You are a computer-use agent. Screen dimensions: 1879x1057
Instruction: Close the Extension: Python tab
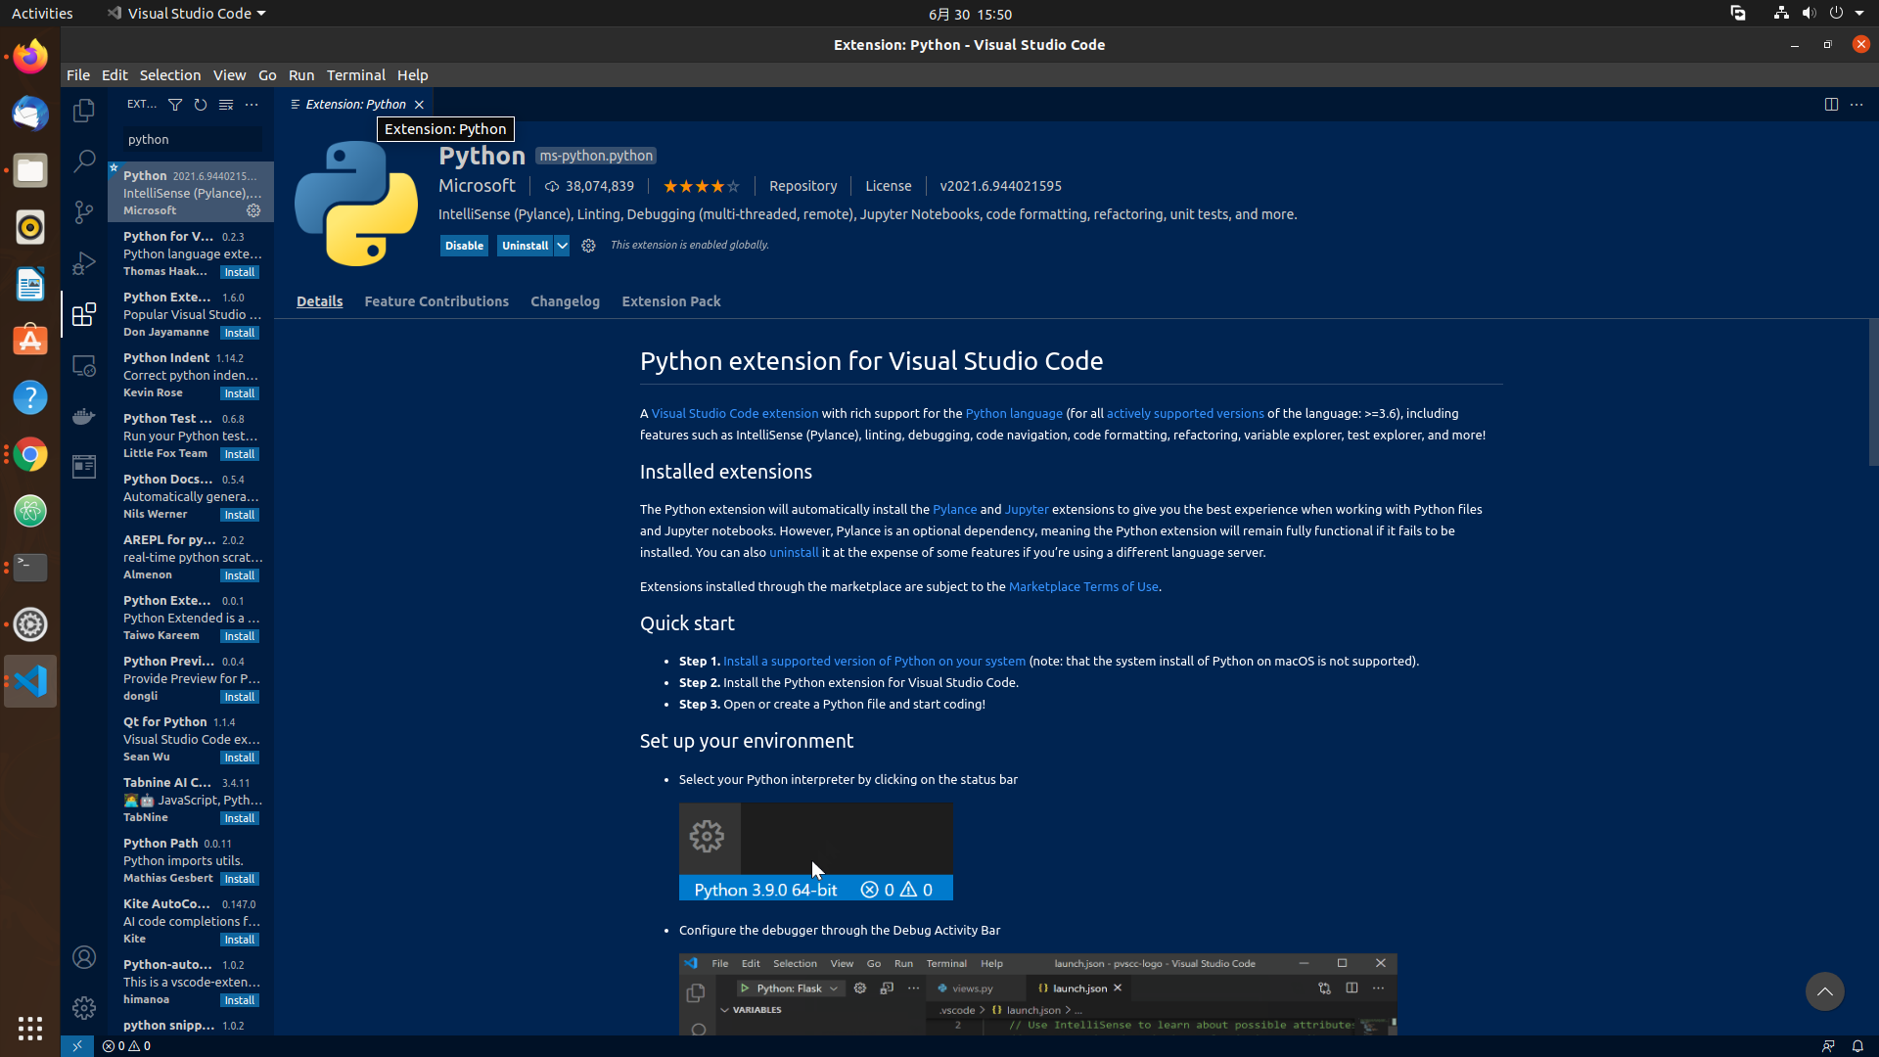coord(419,105)
